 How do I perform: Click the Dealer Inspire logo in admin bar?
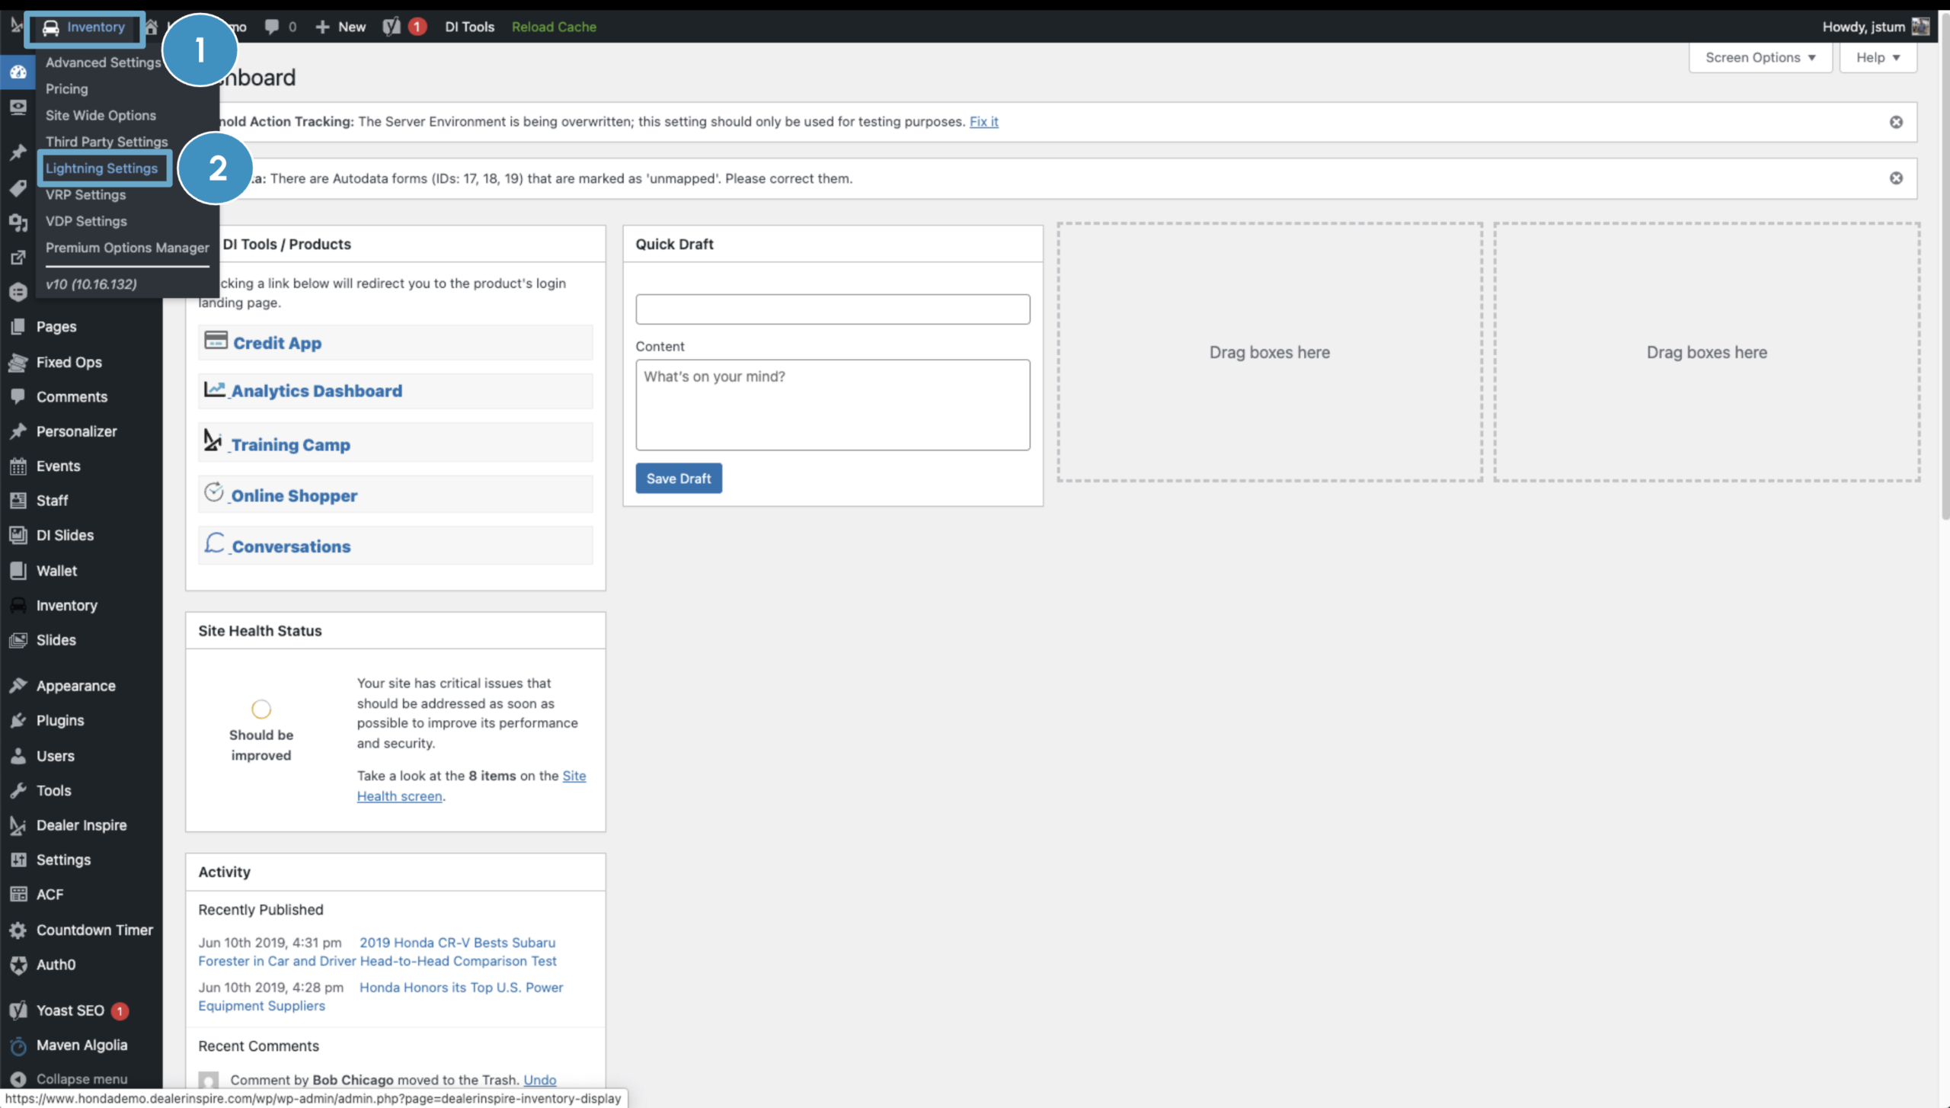pos(16,27)
